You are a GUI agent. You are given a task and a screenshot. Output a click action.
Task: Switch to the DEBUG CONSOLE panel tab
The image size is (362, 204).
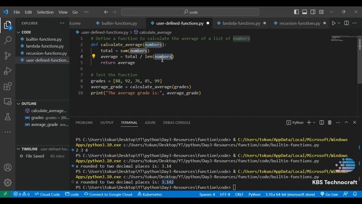tap(176, 122)
